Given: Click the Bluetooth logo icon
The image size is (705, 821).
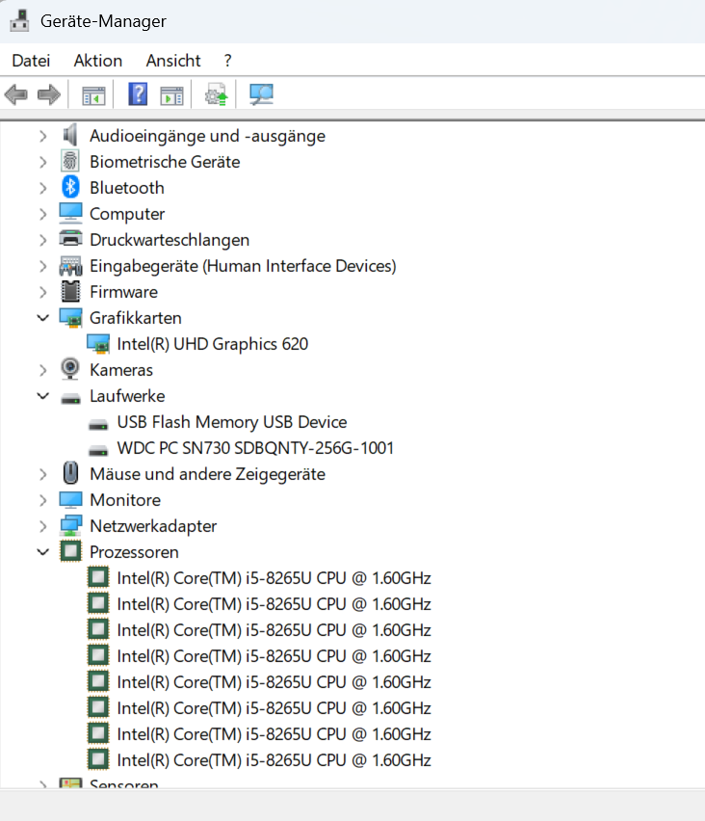Looking at the screenshot, I should 70,188.
